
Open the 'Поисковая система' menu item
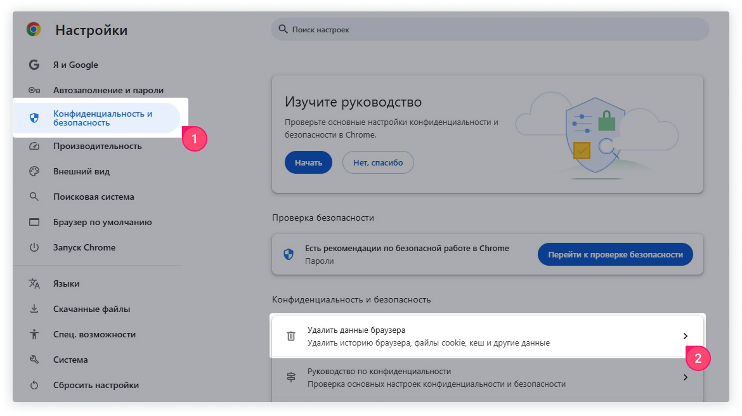pyautogui.click(x=93, y=197)
